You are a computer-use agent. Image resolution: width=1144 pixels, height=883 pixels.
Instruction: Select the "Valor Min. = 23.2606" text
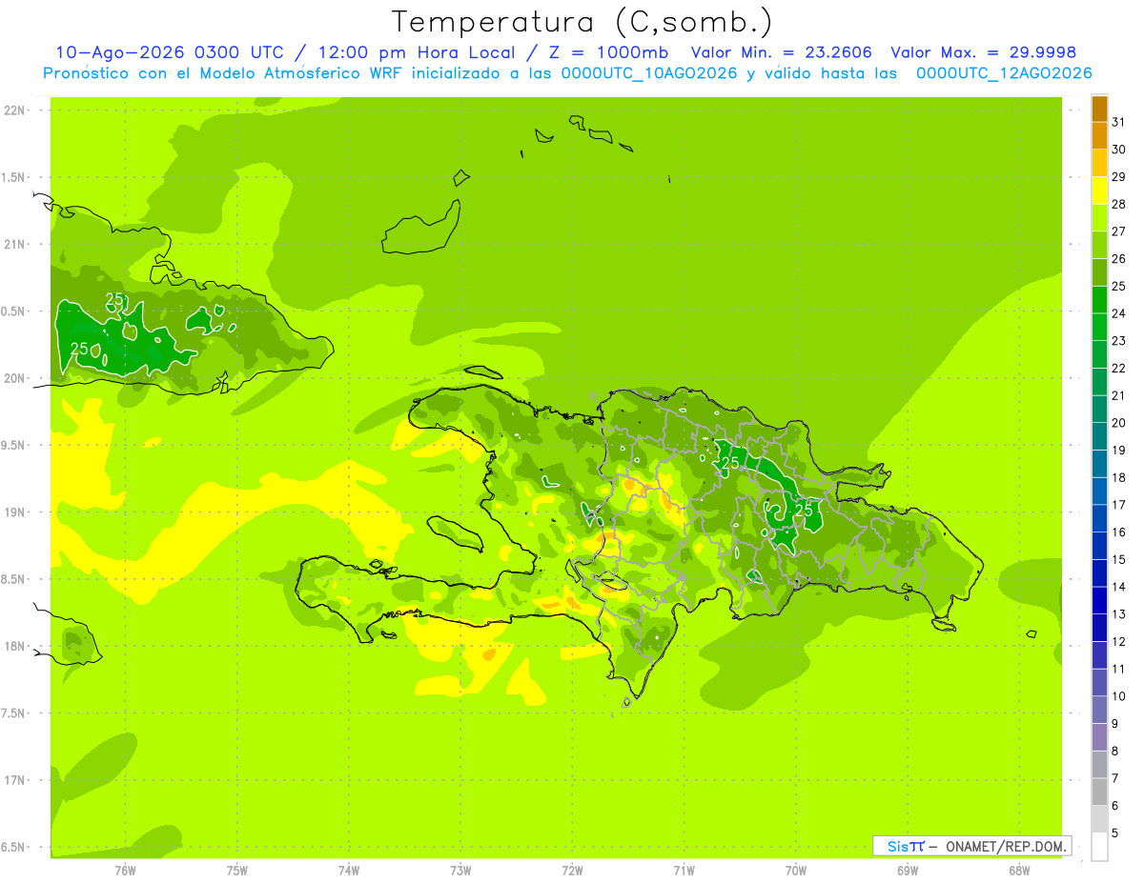(x=781, y=52)
